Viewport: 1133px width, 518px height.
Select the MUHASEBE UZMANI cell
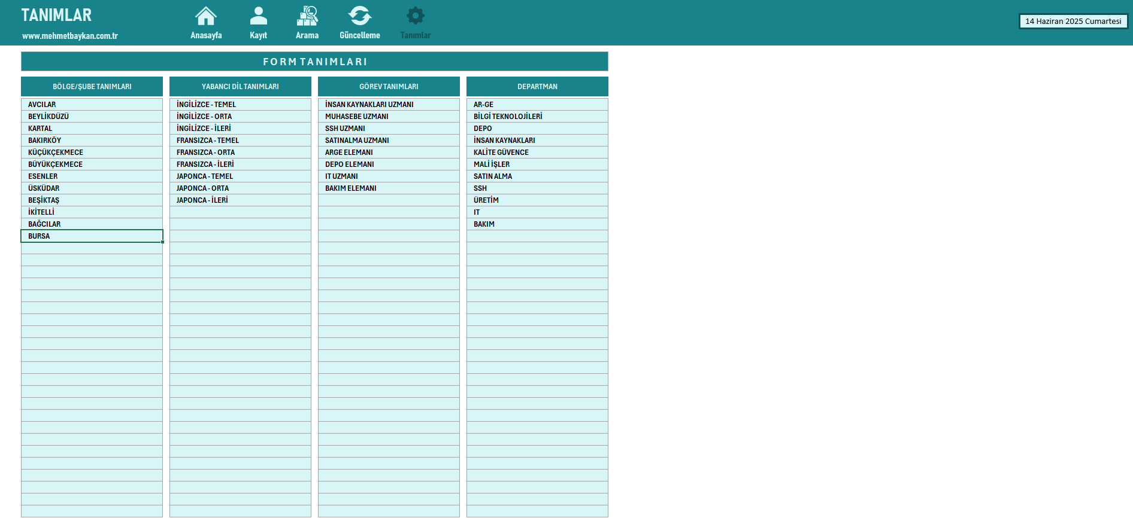389,117
